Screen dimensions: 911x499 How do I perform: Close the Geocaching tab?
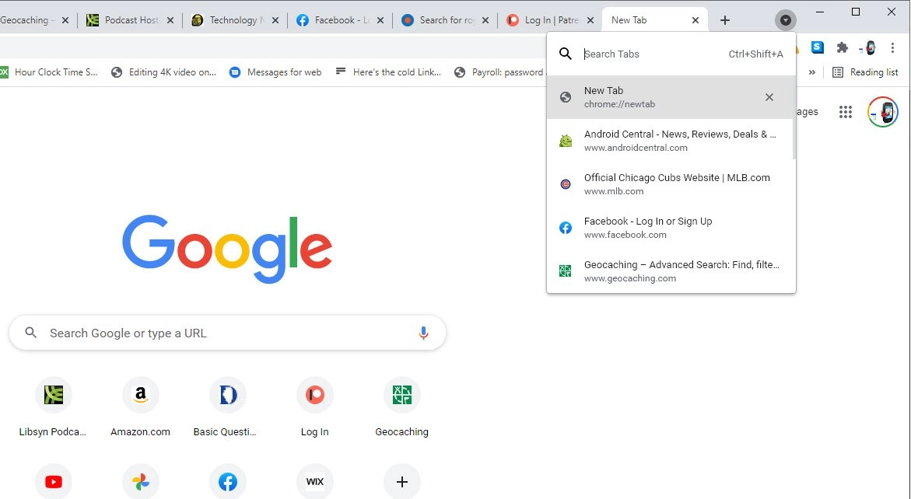click(x=65, y=20)
